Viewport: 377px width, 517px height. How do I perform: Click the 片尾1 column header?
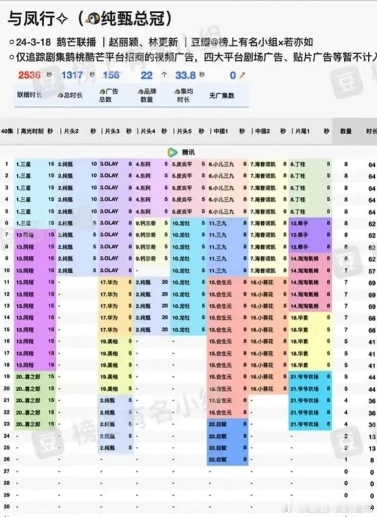(302, 131)
